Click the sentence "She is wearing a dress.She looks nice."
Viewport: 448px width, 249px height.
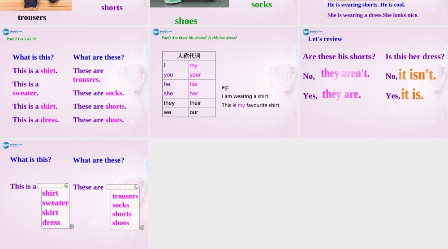click(373, 15)
